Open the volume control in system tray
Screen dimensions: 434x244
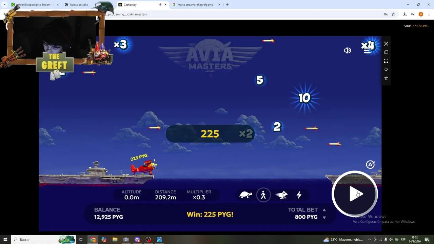tap(391, 240)
